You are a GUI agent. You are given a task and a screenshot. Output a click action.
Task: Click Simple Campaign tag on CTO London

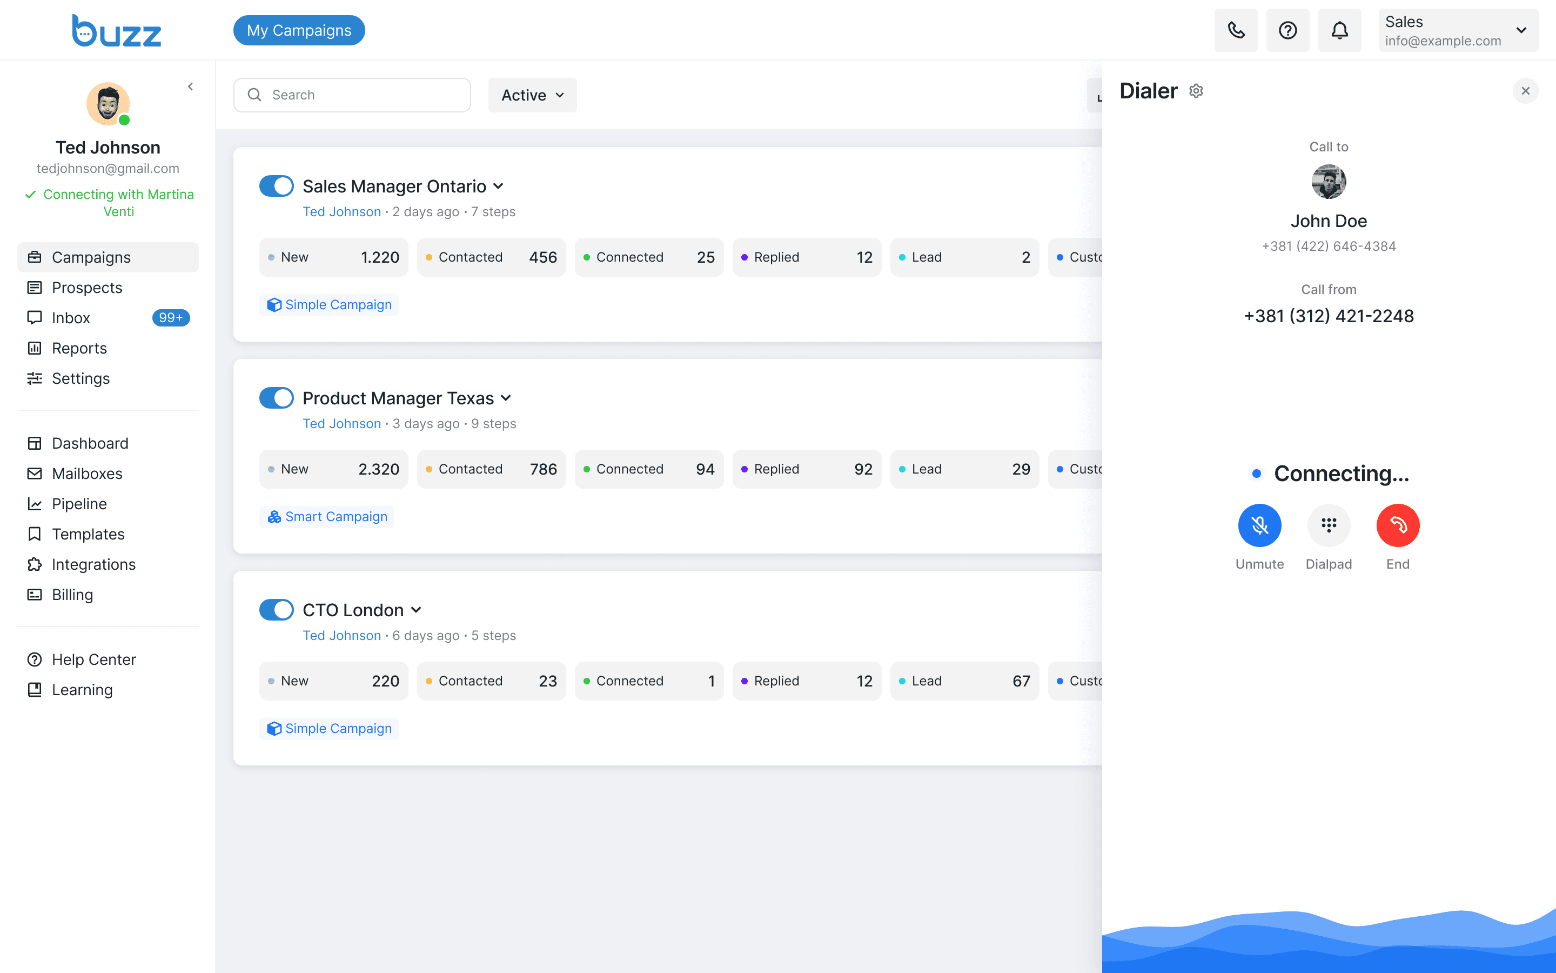(x=329, y=729)
